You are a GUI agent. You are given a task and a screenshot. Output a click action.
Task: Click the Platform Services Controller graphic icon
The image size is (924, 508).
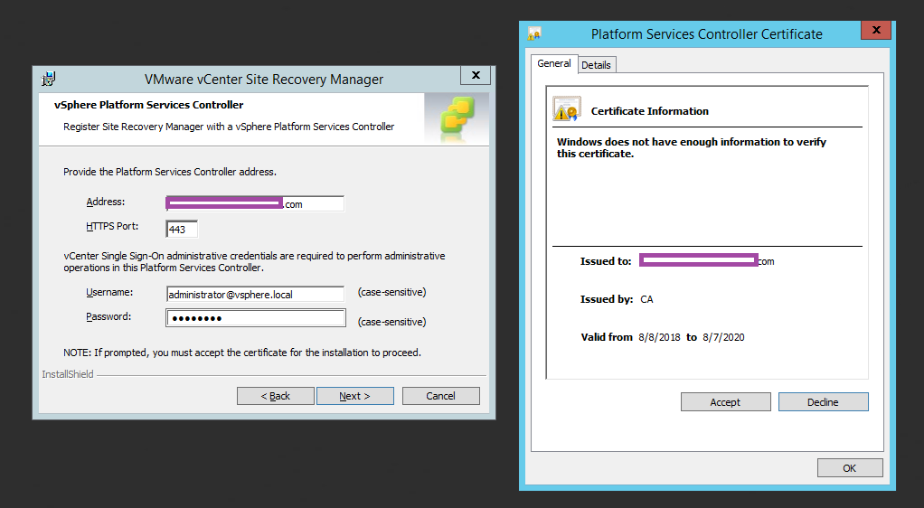pos(457,118)
